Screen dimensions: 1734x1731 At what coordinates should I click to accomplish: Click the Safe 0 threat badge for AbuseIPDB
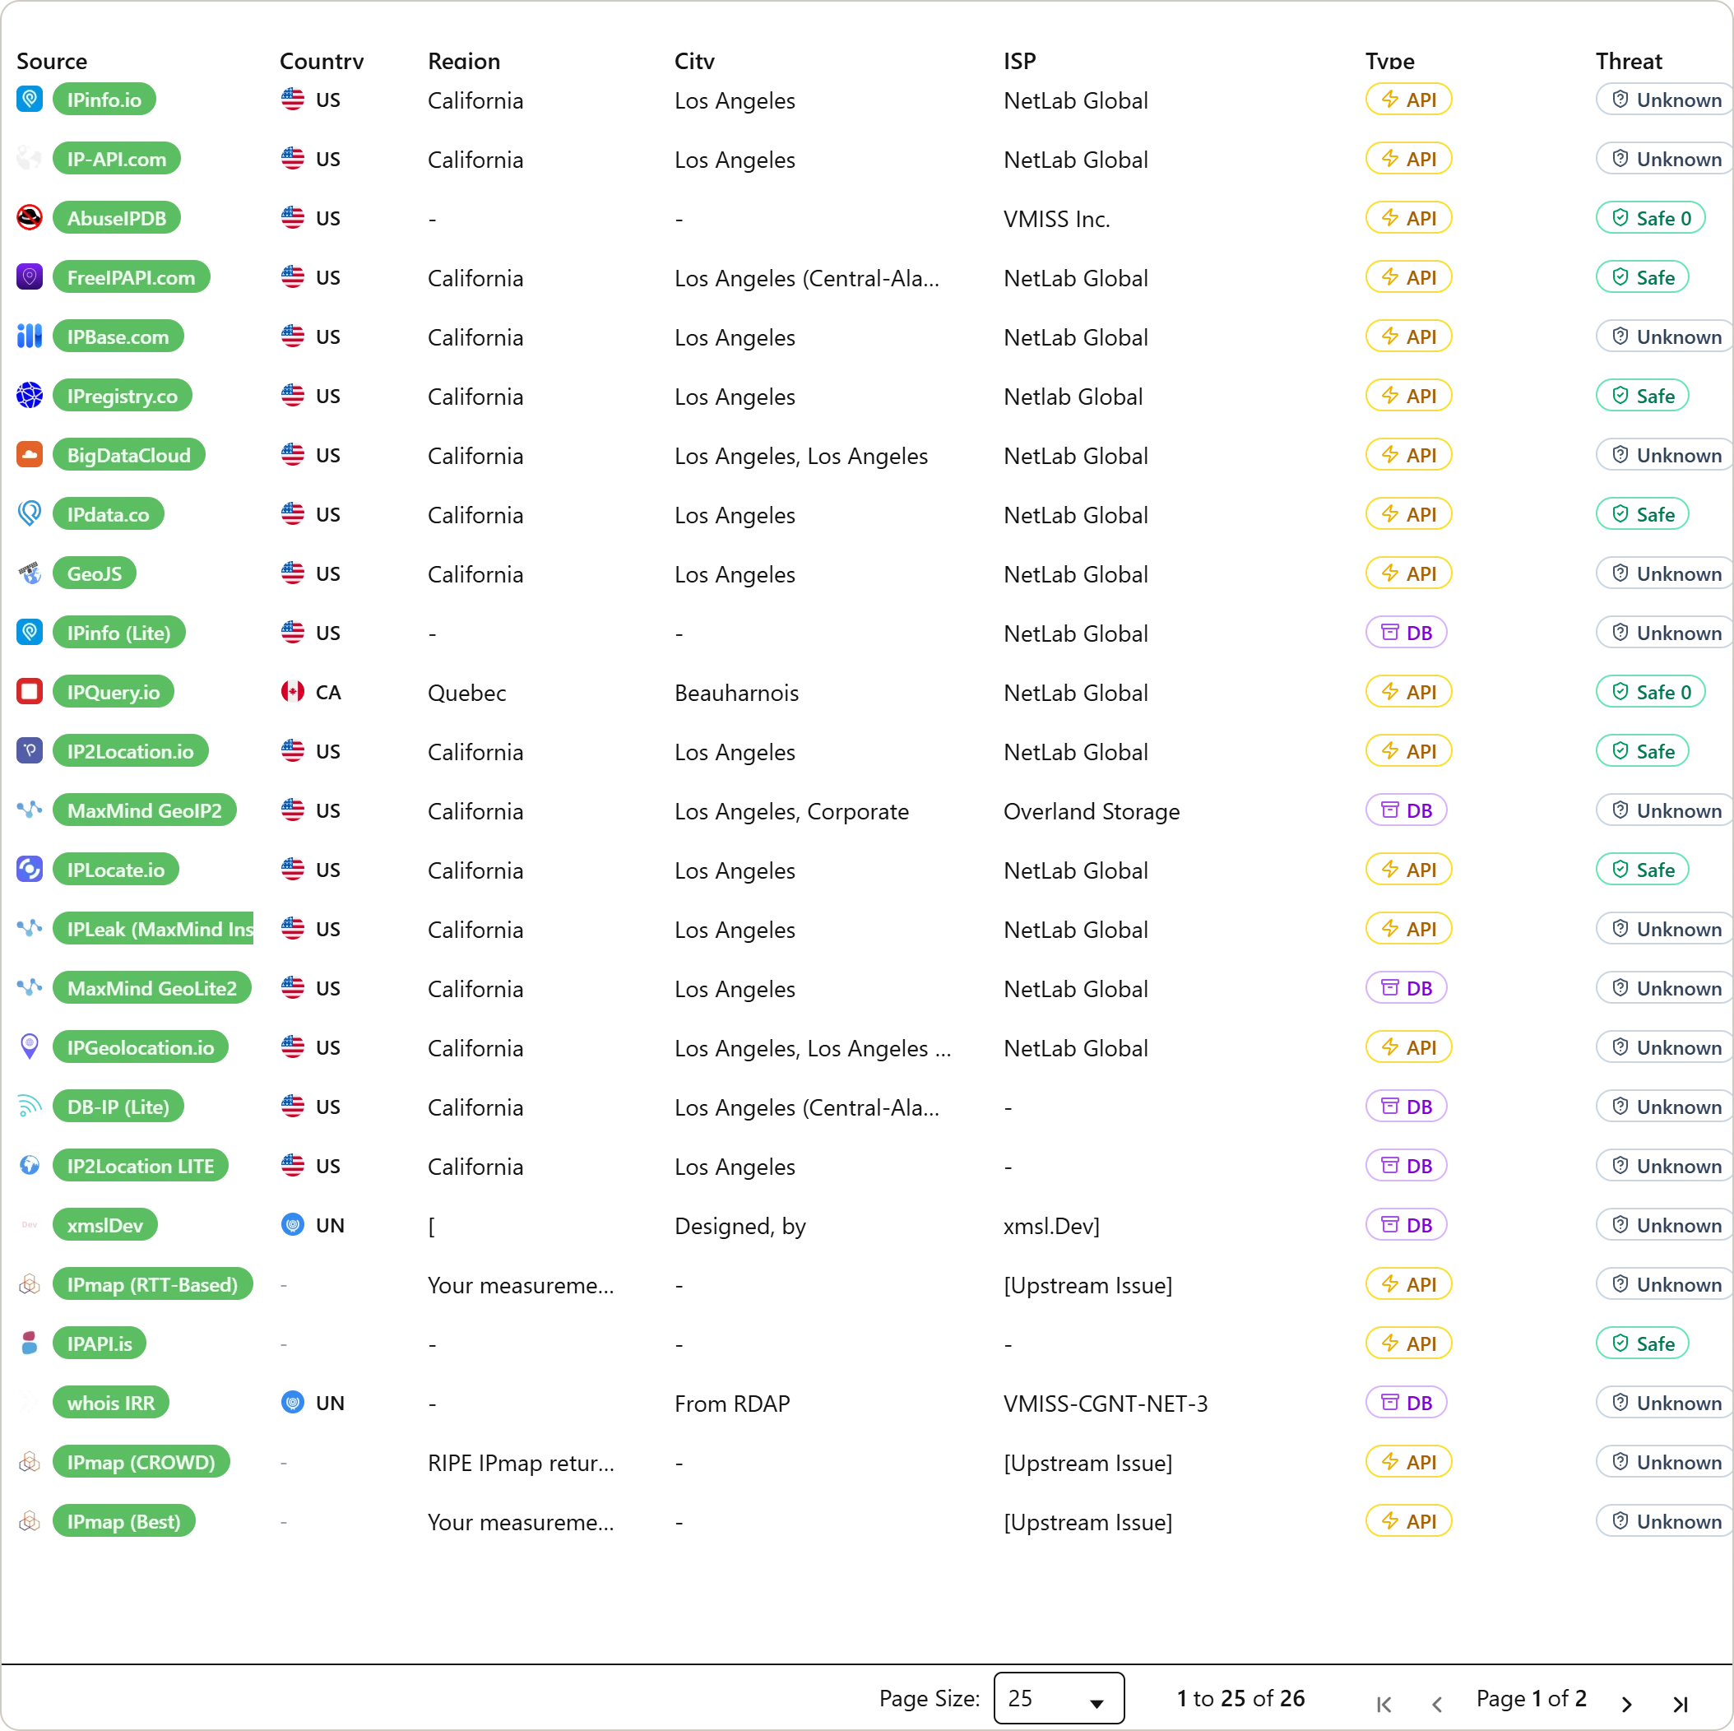pos(1651,217)
